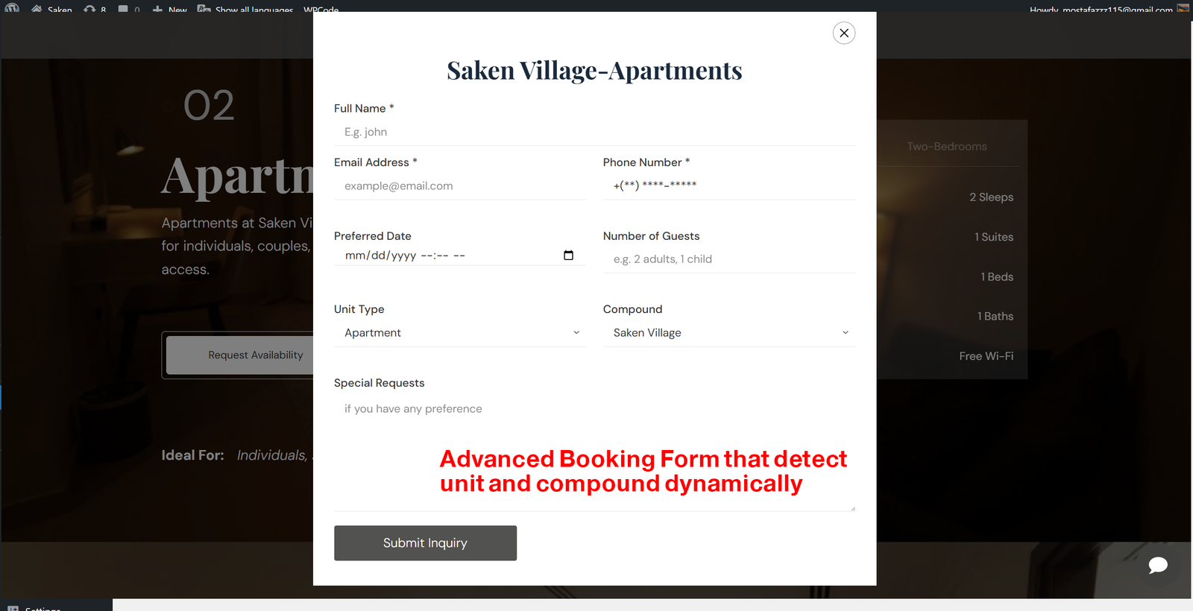
Task: Submit the inquiry form
Action: click(425, 543)
